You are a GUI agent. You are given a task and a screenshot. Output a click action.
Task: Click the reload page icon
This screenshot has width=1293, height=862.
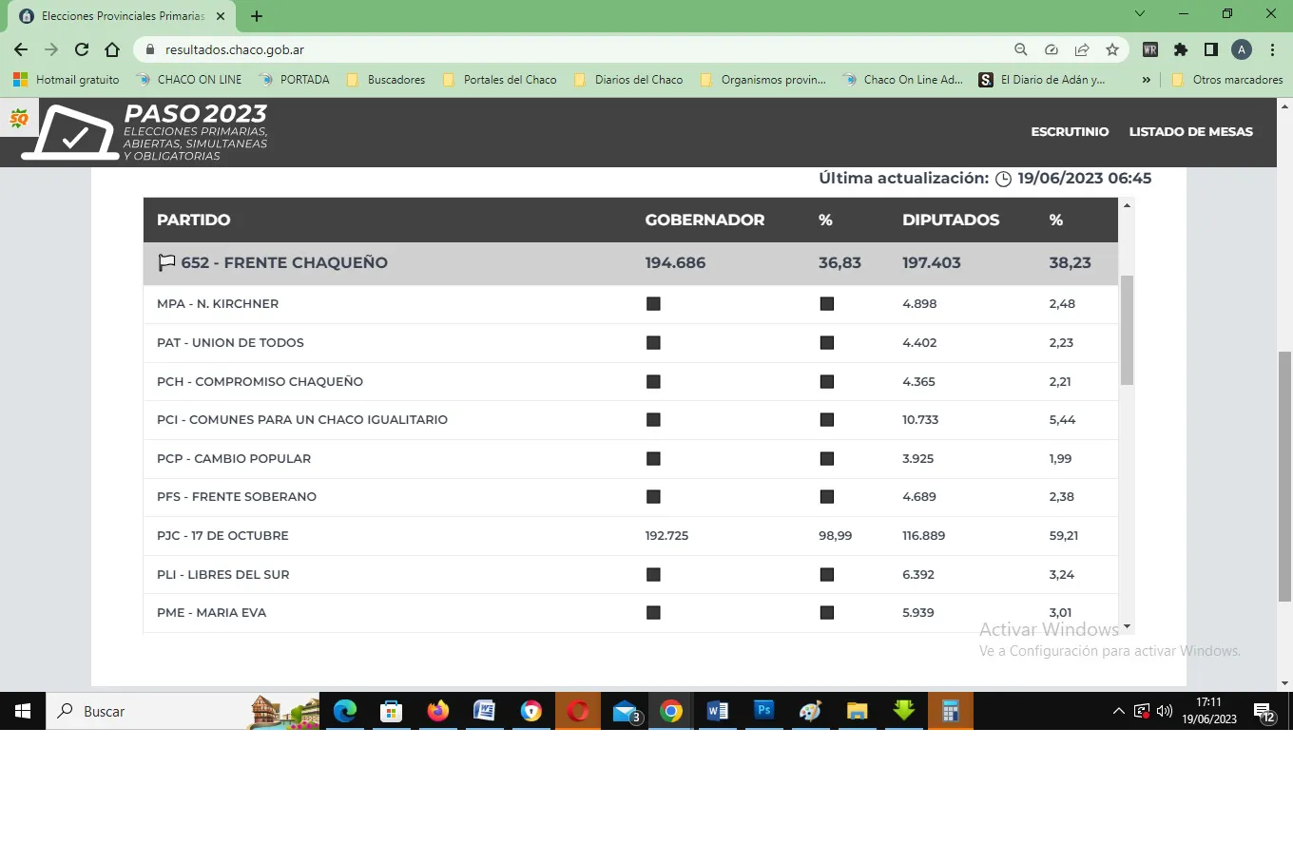(x=81, y=49)
